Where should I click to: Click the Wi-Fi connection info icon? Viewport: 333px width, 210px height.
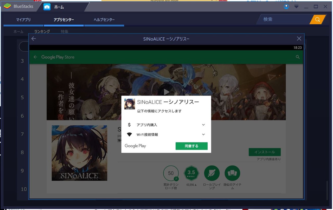(x=129, y=134)
